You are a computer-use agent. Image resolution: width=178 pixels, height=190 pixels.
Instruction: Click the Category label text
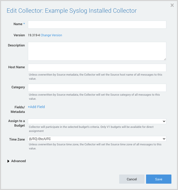coord(18,87)
